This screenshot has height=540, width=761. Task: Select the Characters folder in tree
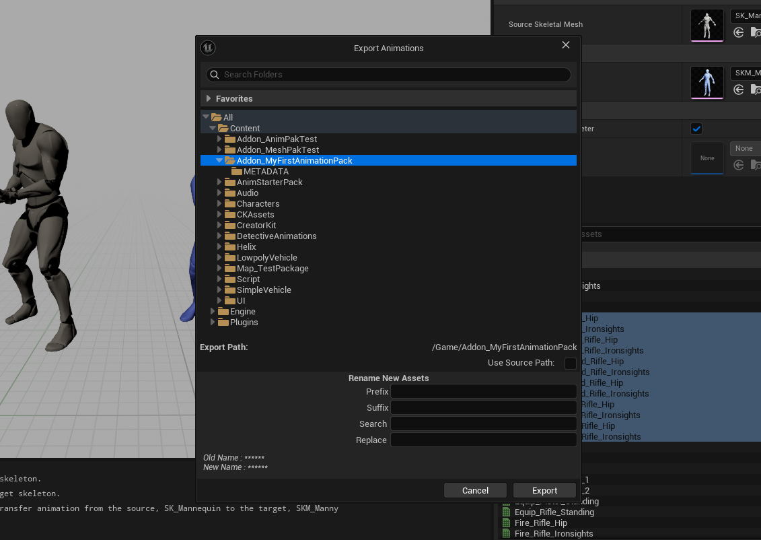click(x=258, y=204)
